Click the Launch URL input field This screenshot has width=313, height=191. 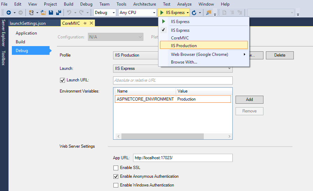click(x=173, y=80)
